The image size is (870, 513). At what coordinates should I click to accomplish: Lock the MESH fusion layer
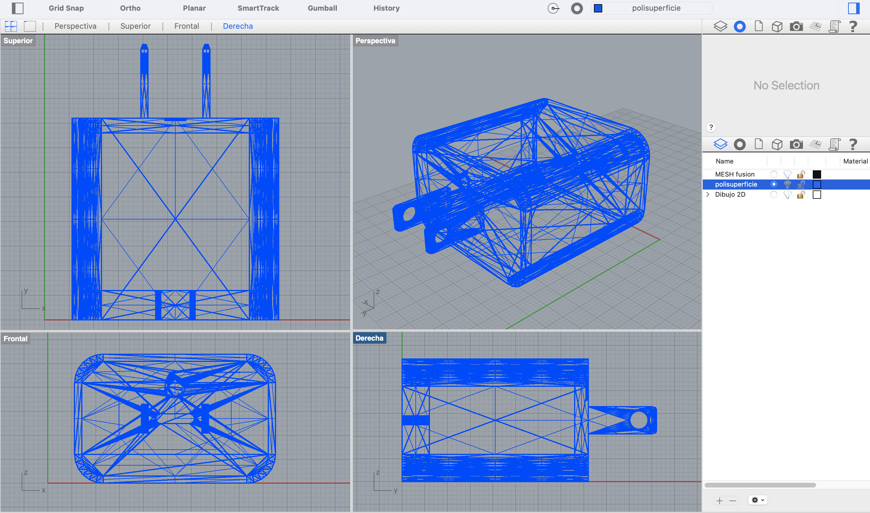pos(801,174)
